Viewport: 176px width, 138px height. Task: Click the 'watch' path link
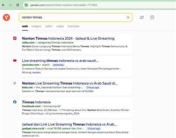46,65
